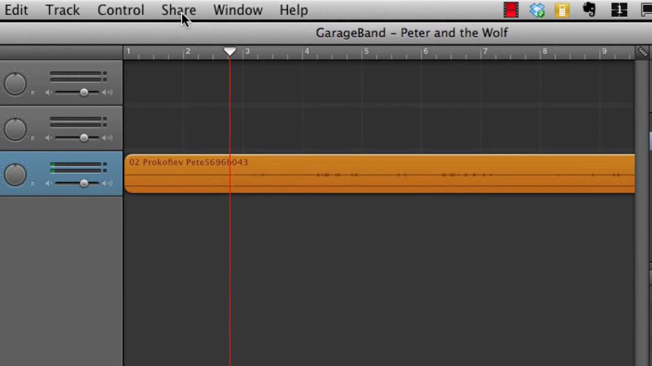The image size is (652, 366).
Task: Click the green level meter on blue track
Action: 75,167
